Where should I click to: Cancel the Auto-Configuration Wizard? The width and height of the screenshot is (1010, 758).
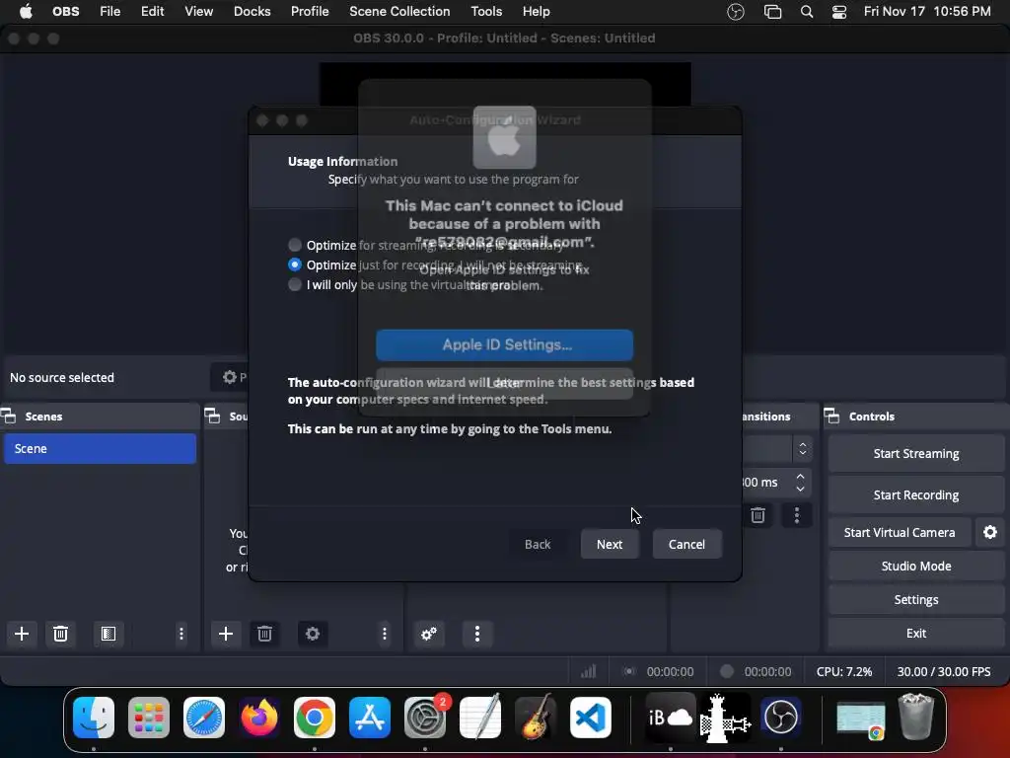(686, 544)
